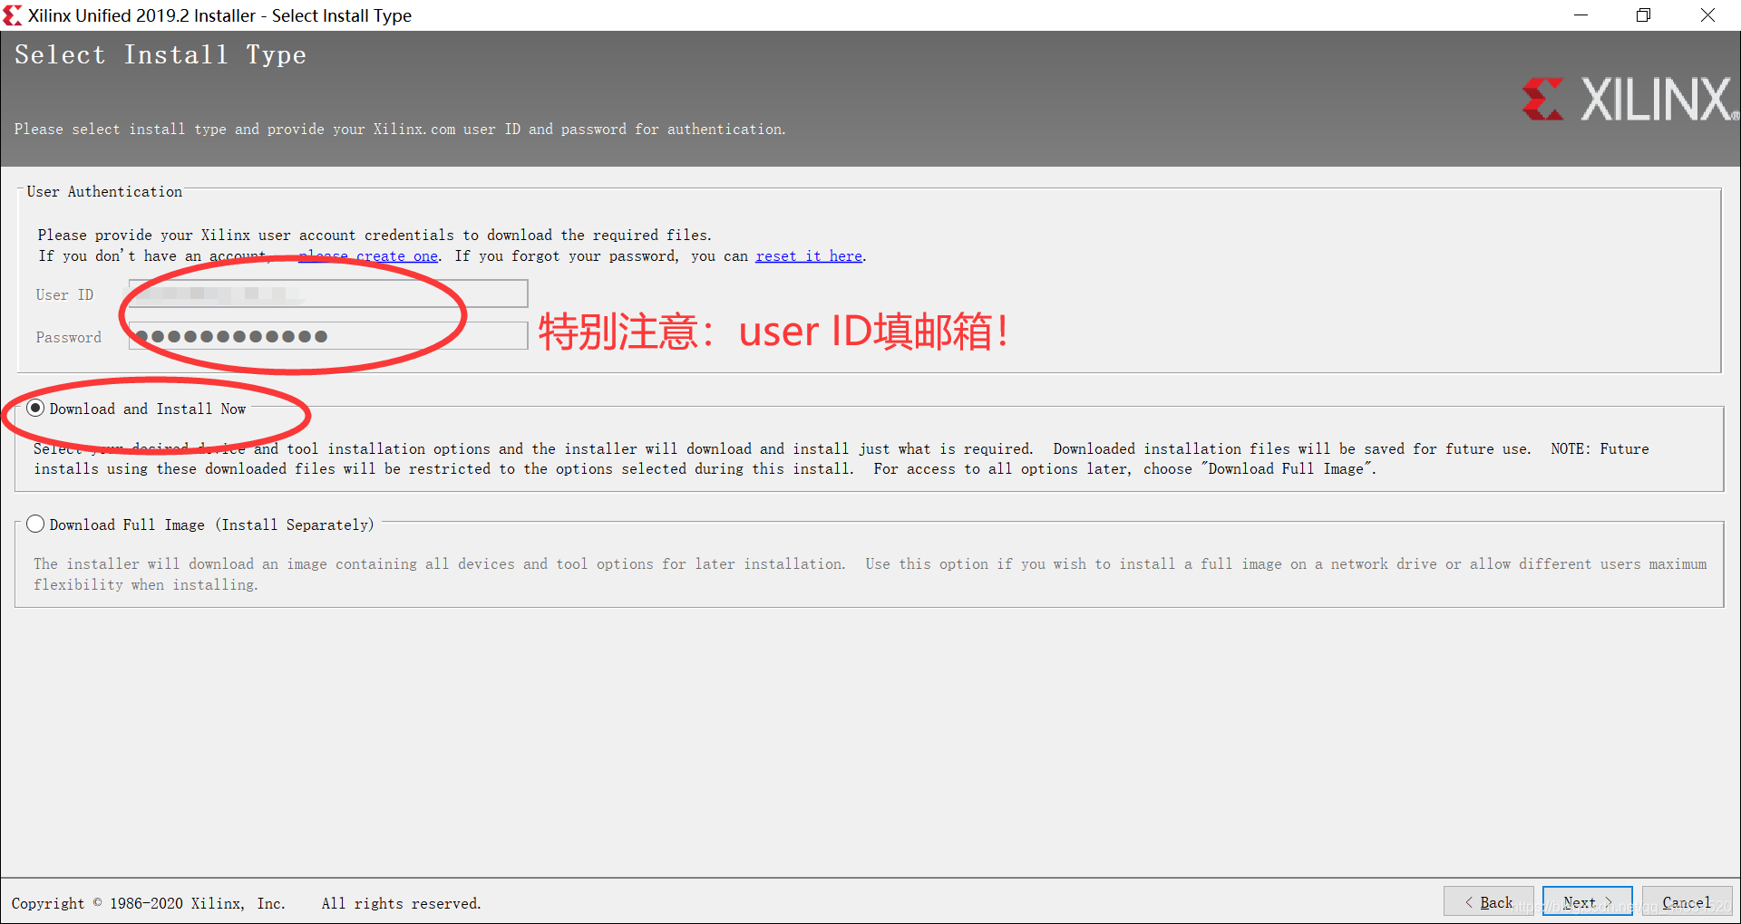The height and width of the screenshot is (924, 1741).
Task: Click into the User ID field
Action: (328, 294)
